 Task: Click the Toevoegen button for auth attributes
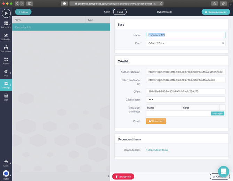click(x=217, y=113)
